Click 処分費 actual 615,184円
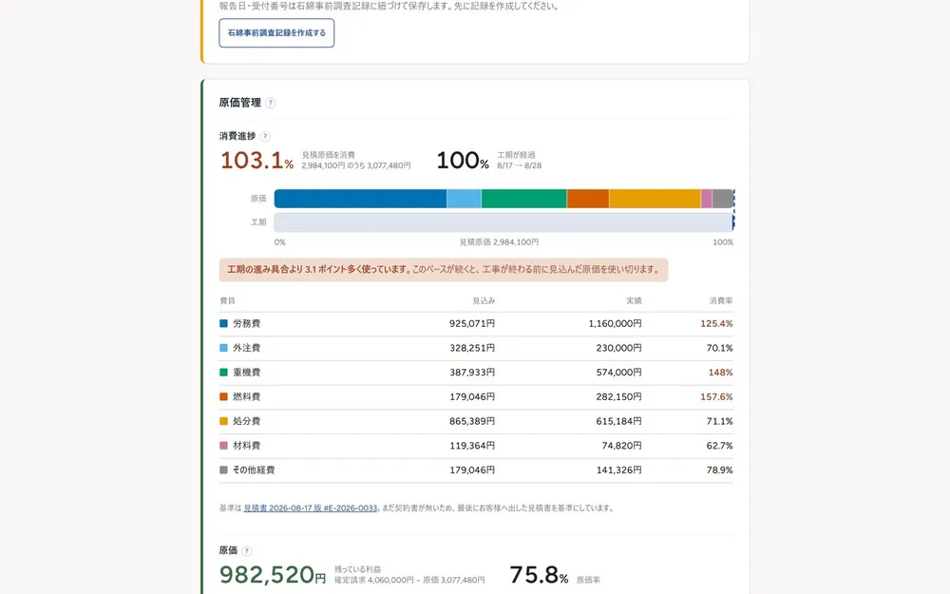 [618, 421]
